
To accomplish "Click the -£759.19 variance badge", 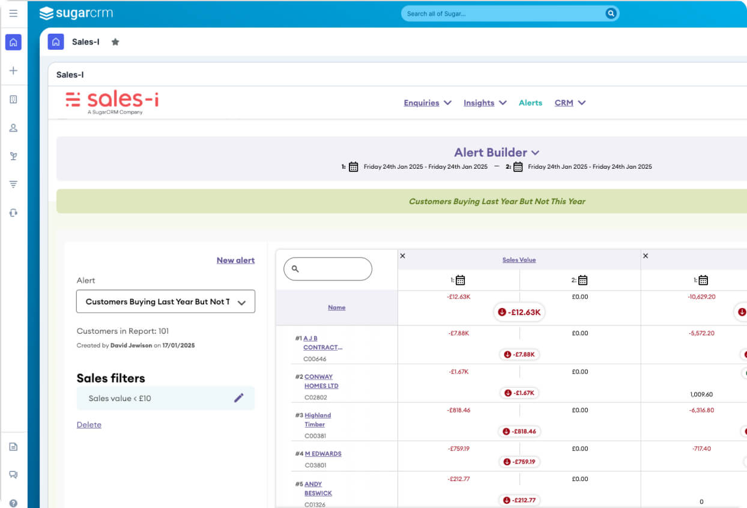I will (x=520, y=462).
